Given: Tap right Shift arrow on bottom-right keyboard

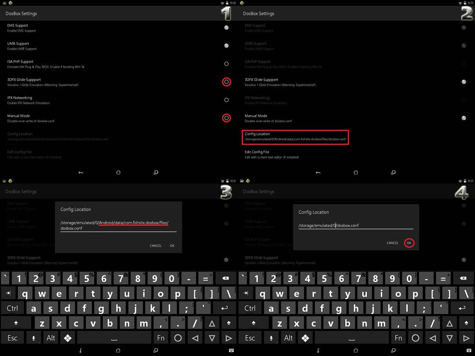Looking at the screenshot, I should pyautogui.click(x=466, y=323).
